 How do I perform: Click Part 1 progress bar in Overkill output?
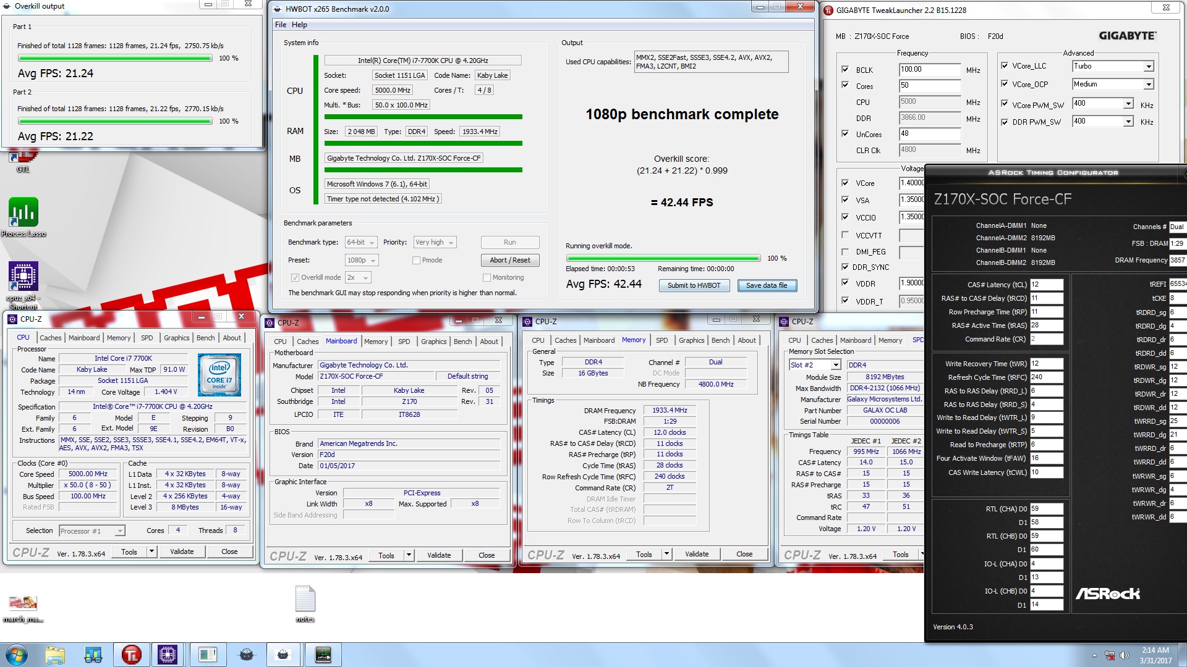click(x=115, y=58)
